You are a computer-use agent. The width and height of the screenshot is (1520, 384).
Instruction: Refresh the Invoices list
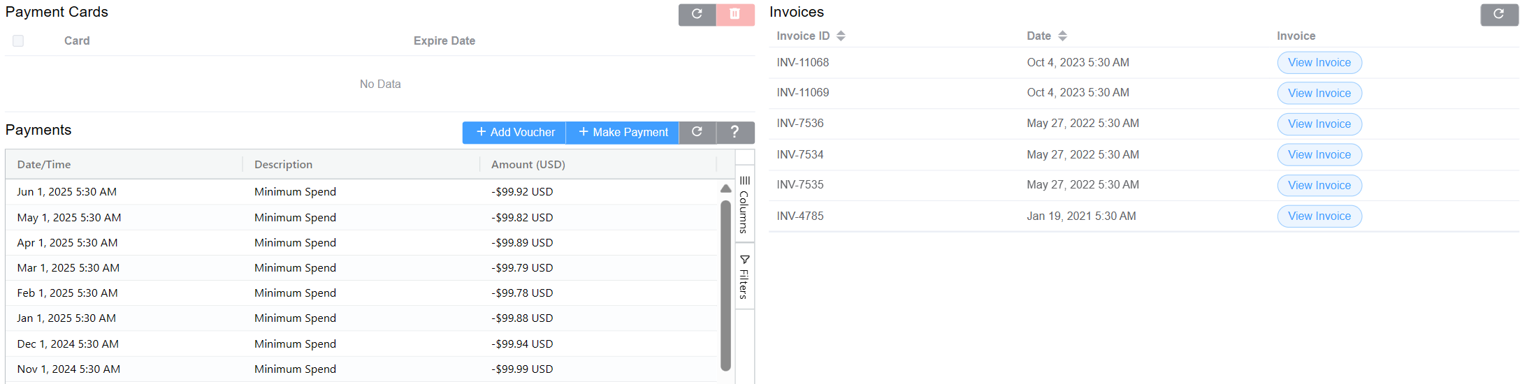[x=1498, y=14]
